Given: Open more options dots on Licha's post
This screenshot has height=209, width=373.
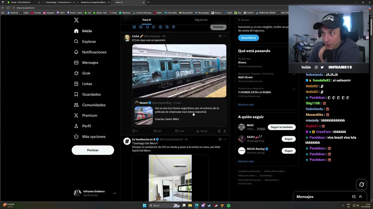Looking at the screenshot, I should point(225,36).
